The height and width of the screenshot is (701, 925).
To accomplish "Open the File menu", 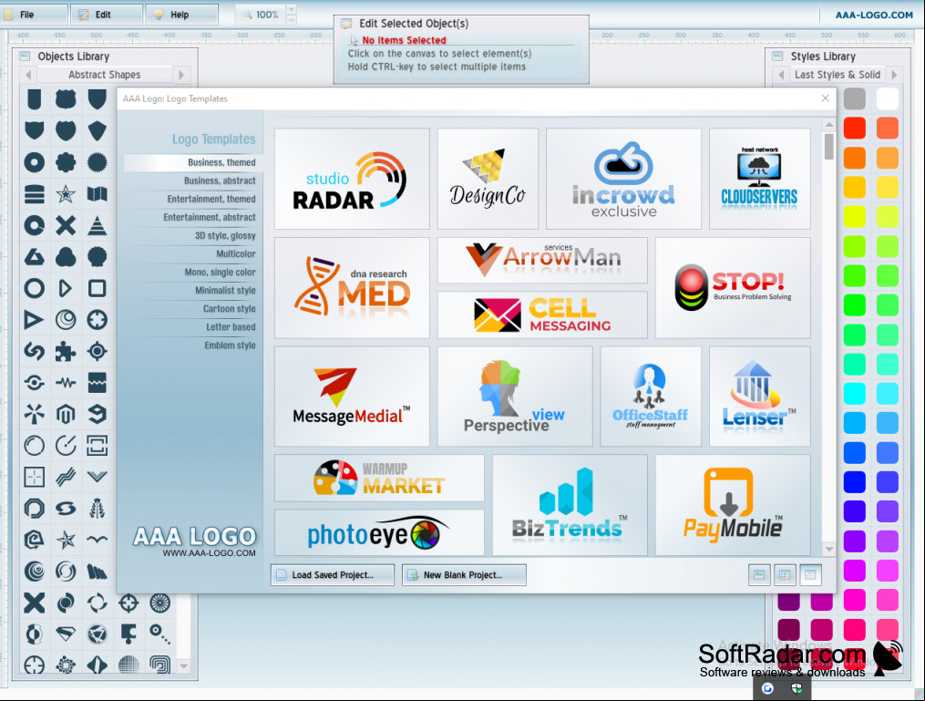I will pos(34,15).
